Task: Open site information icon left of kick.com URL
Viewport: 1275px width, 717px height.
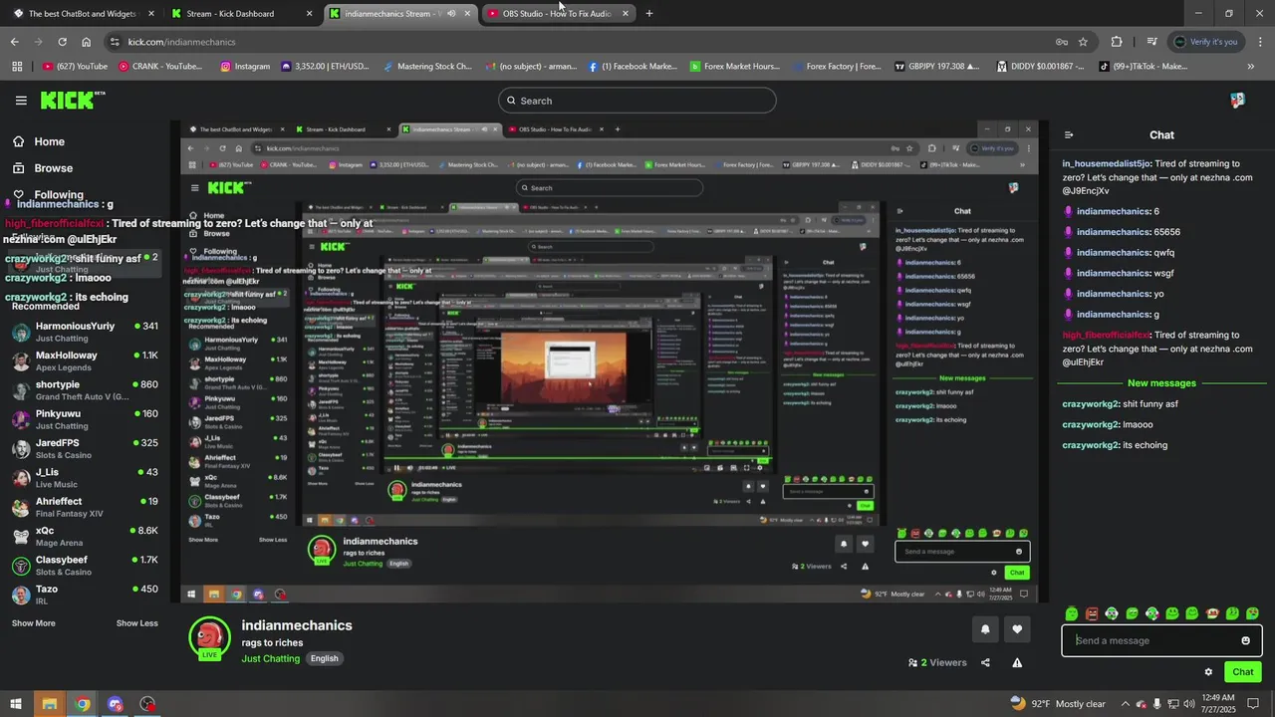Action: click(115, 42)
